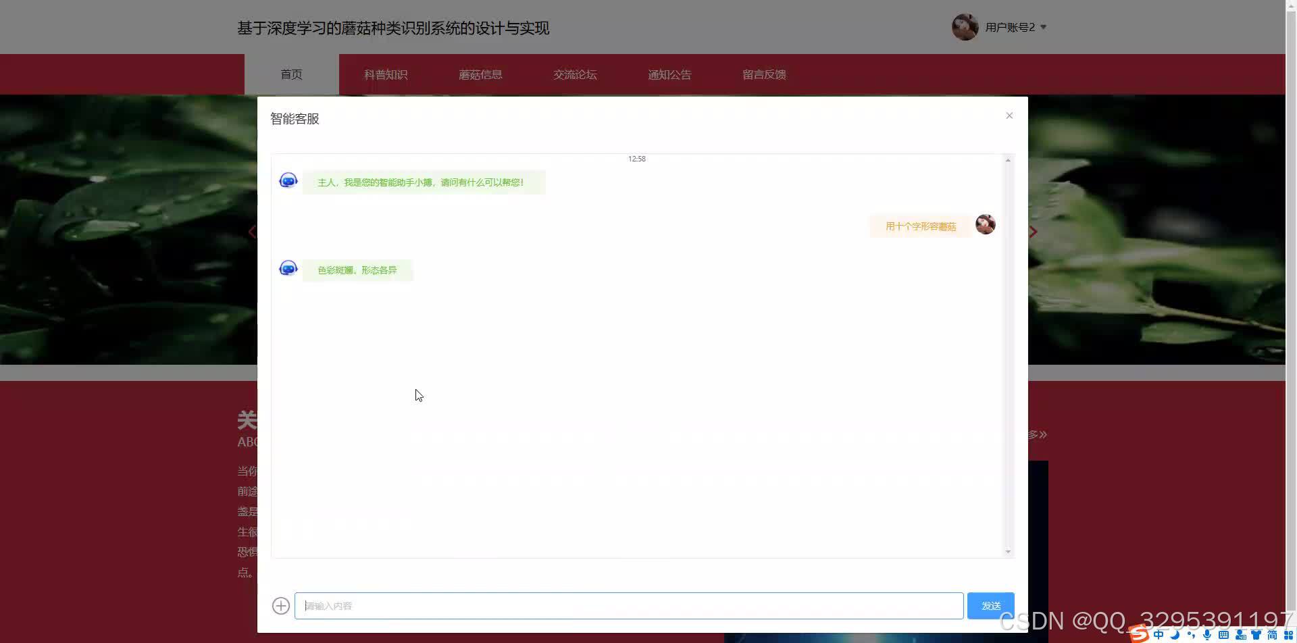This screenshot has height=643, width=1297.
Task: Close the 智能客服 dialog
Action: 1009,115
